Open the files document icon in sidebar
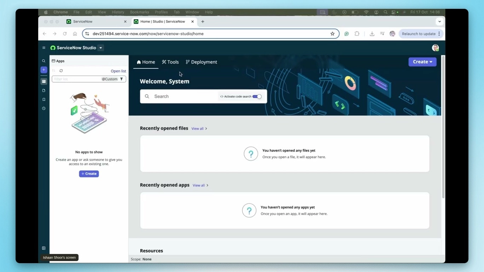Image resolution: width=484 pixels, height=272 pixels. pos(44,90)
